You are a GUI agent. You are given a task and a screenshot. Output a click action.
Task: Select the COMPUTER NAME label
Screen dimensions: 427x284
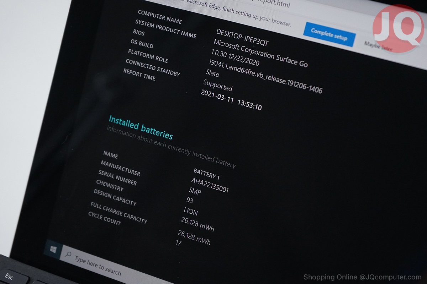click(160, 17)
